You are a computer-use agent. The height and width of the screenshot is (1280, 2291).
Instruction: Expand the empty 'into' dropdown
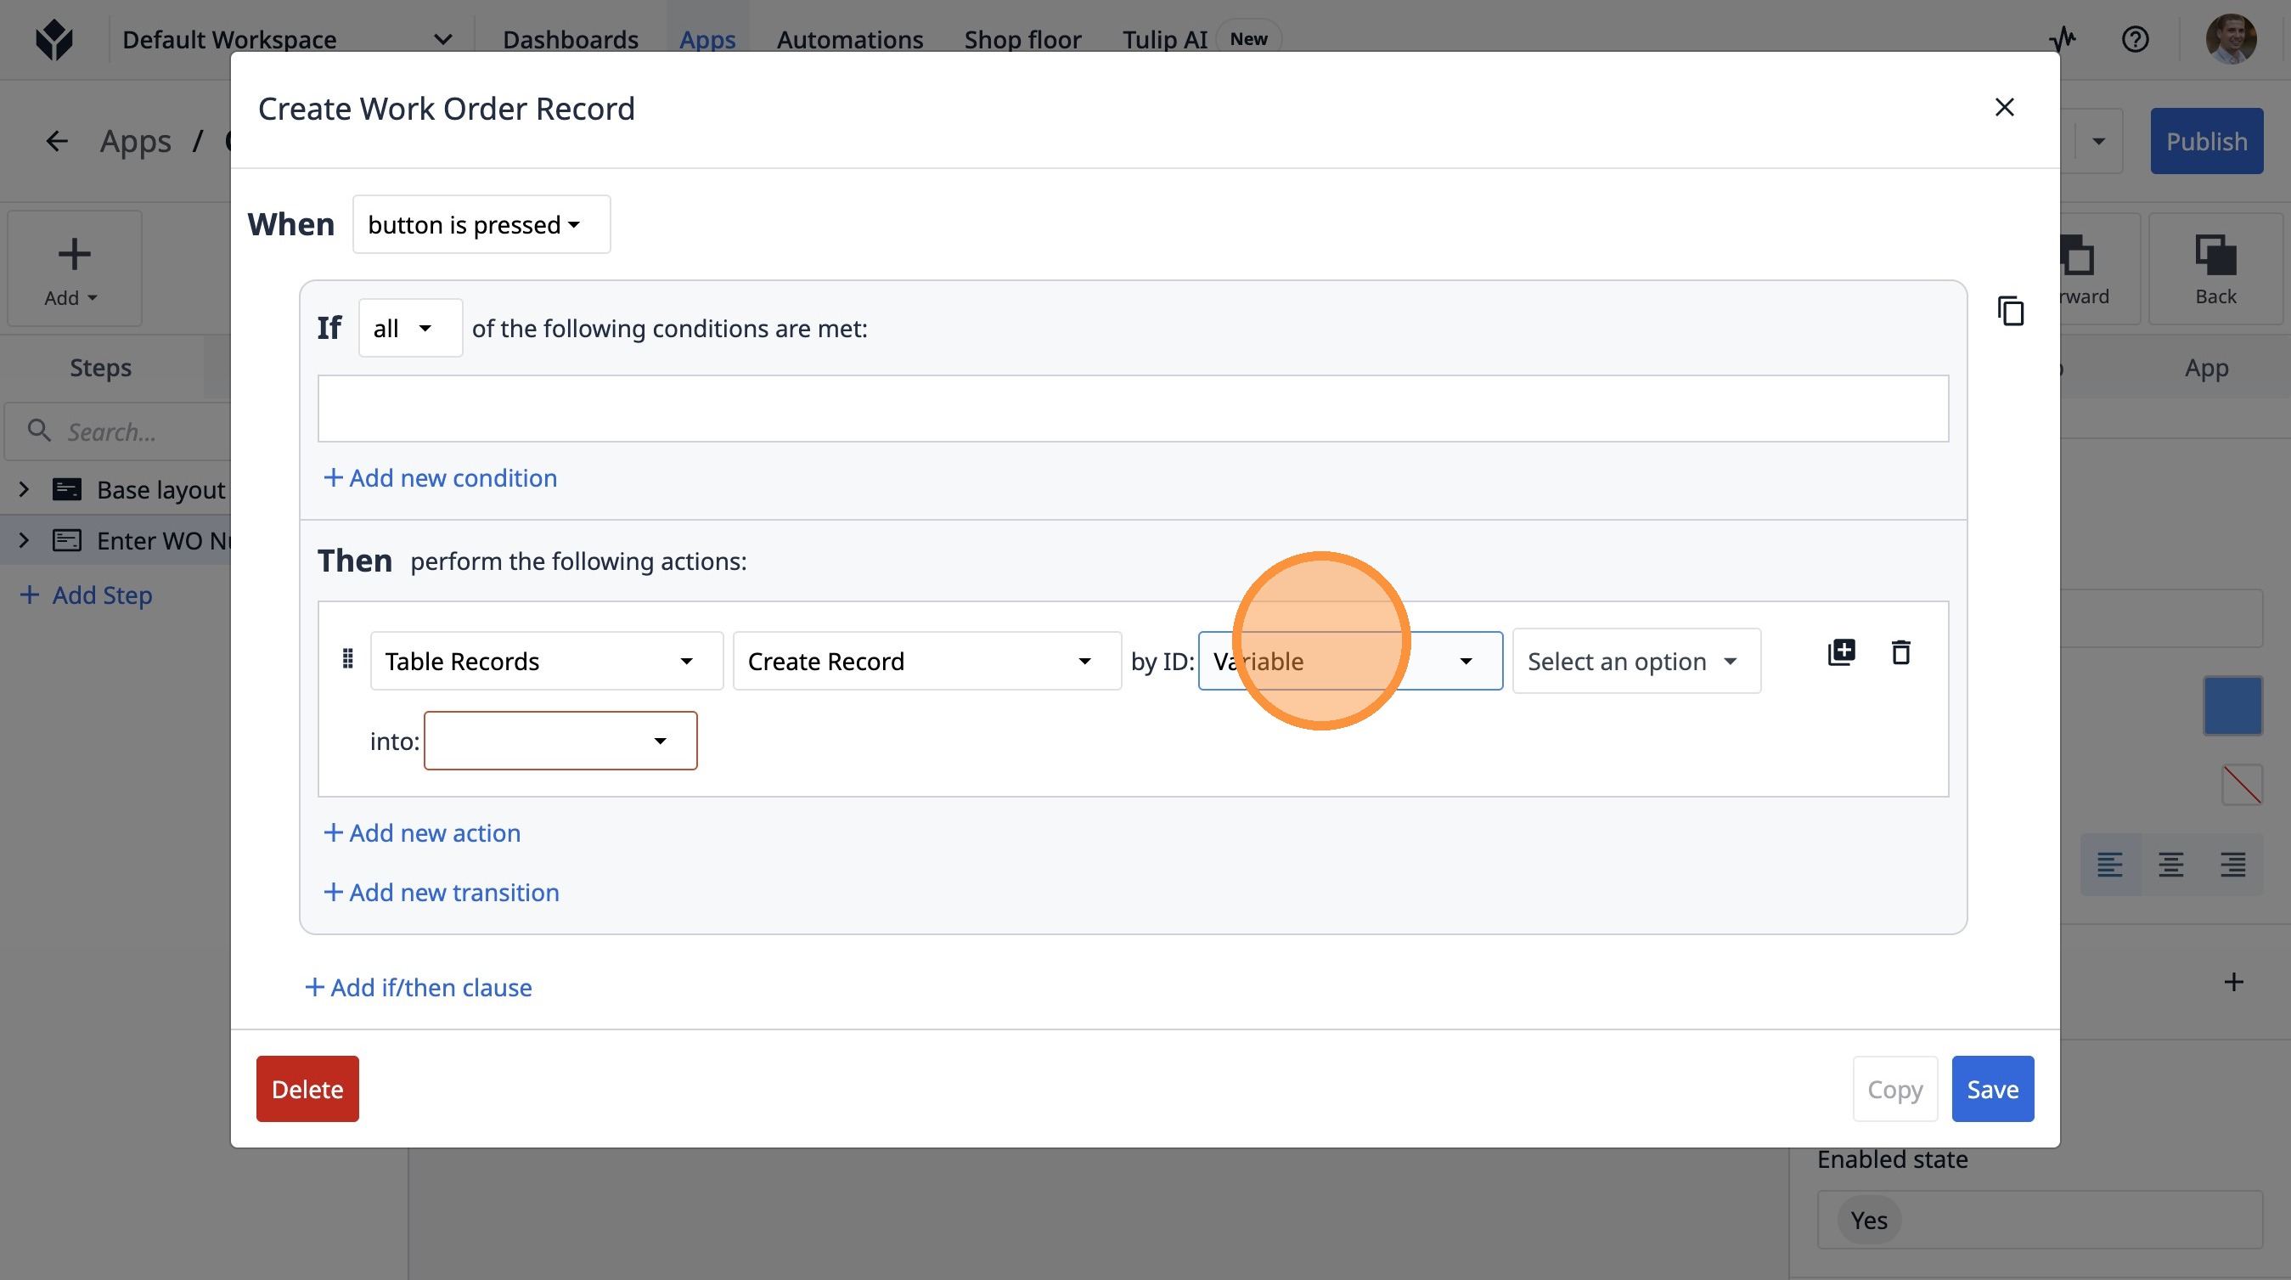560,741
